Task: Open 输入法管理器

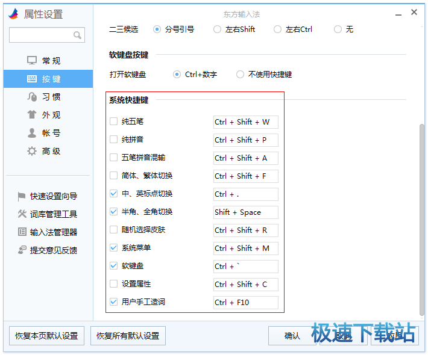Action: click(48, 232)
